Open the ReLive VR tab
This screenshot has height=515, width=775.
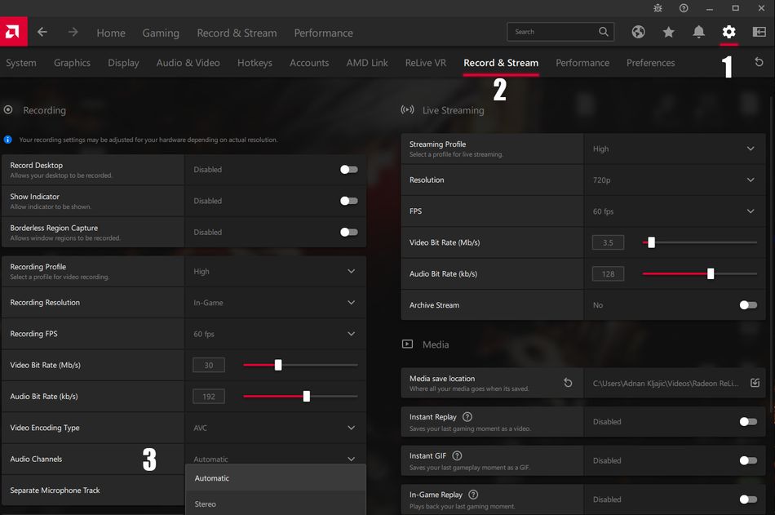[426, 63]
